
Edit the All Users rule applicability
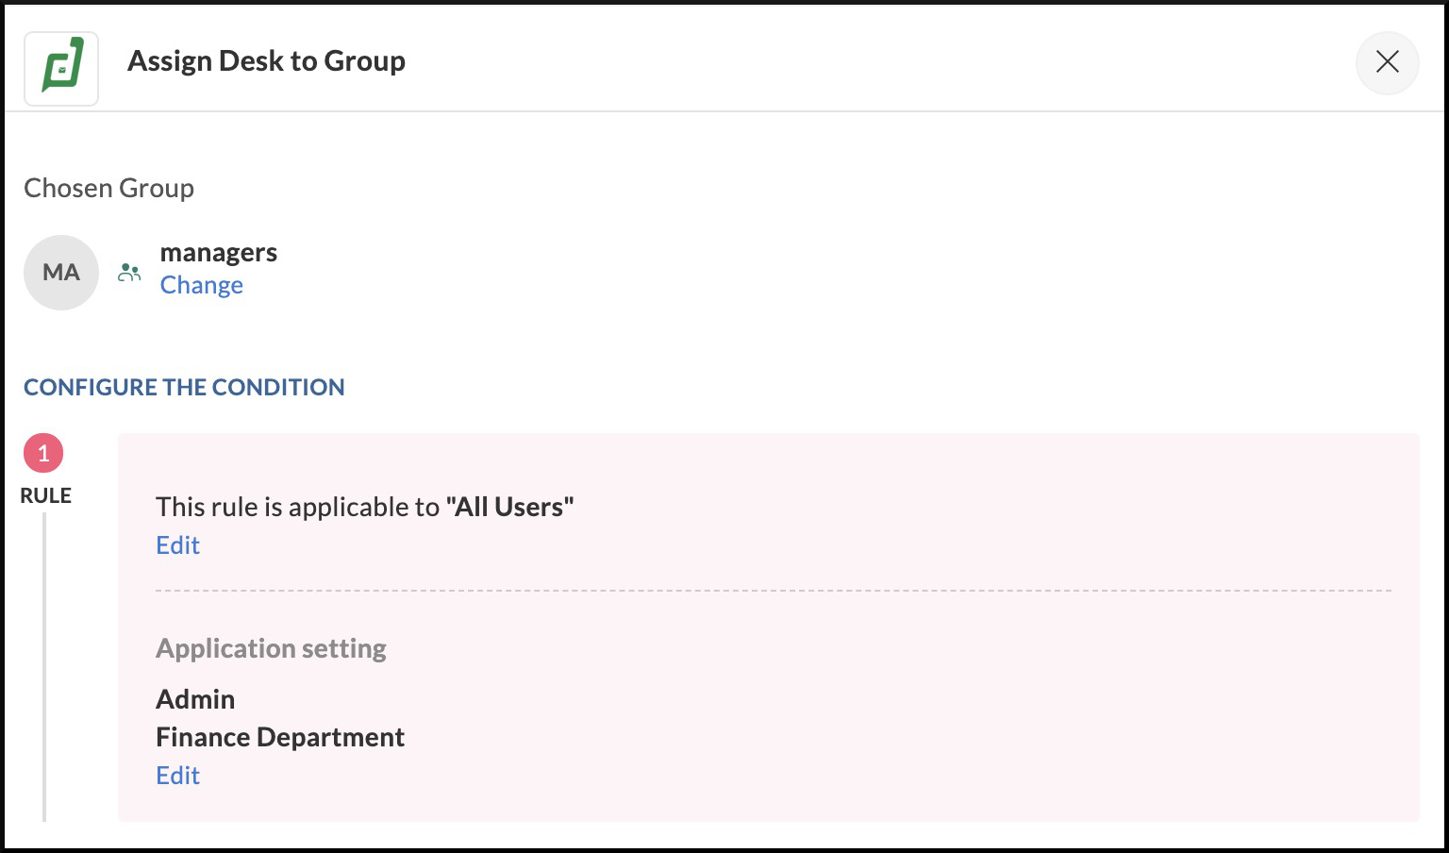177,545
